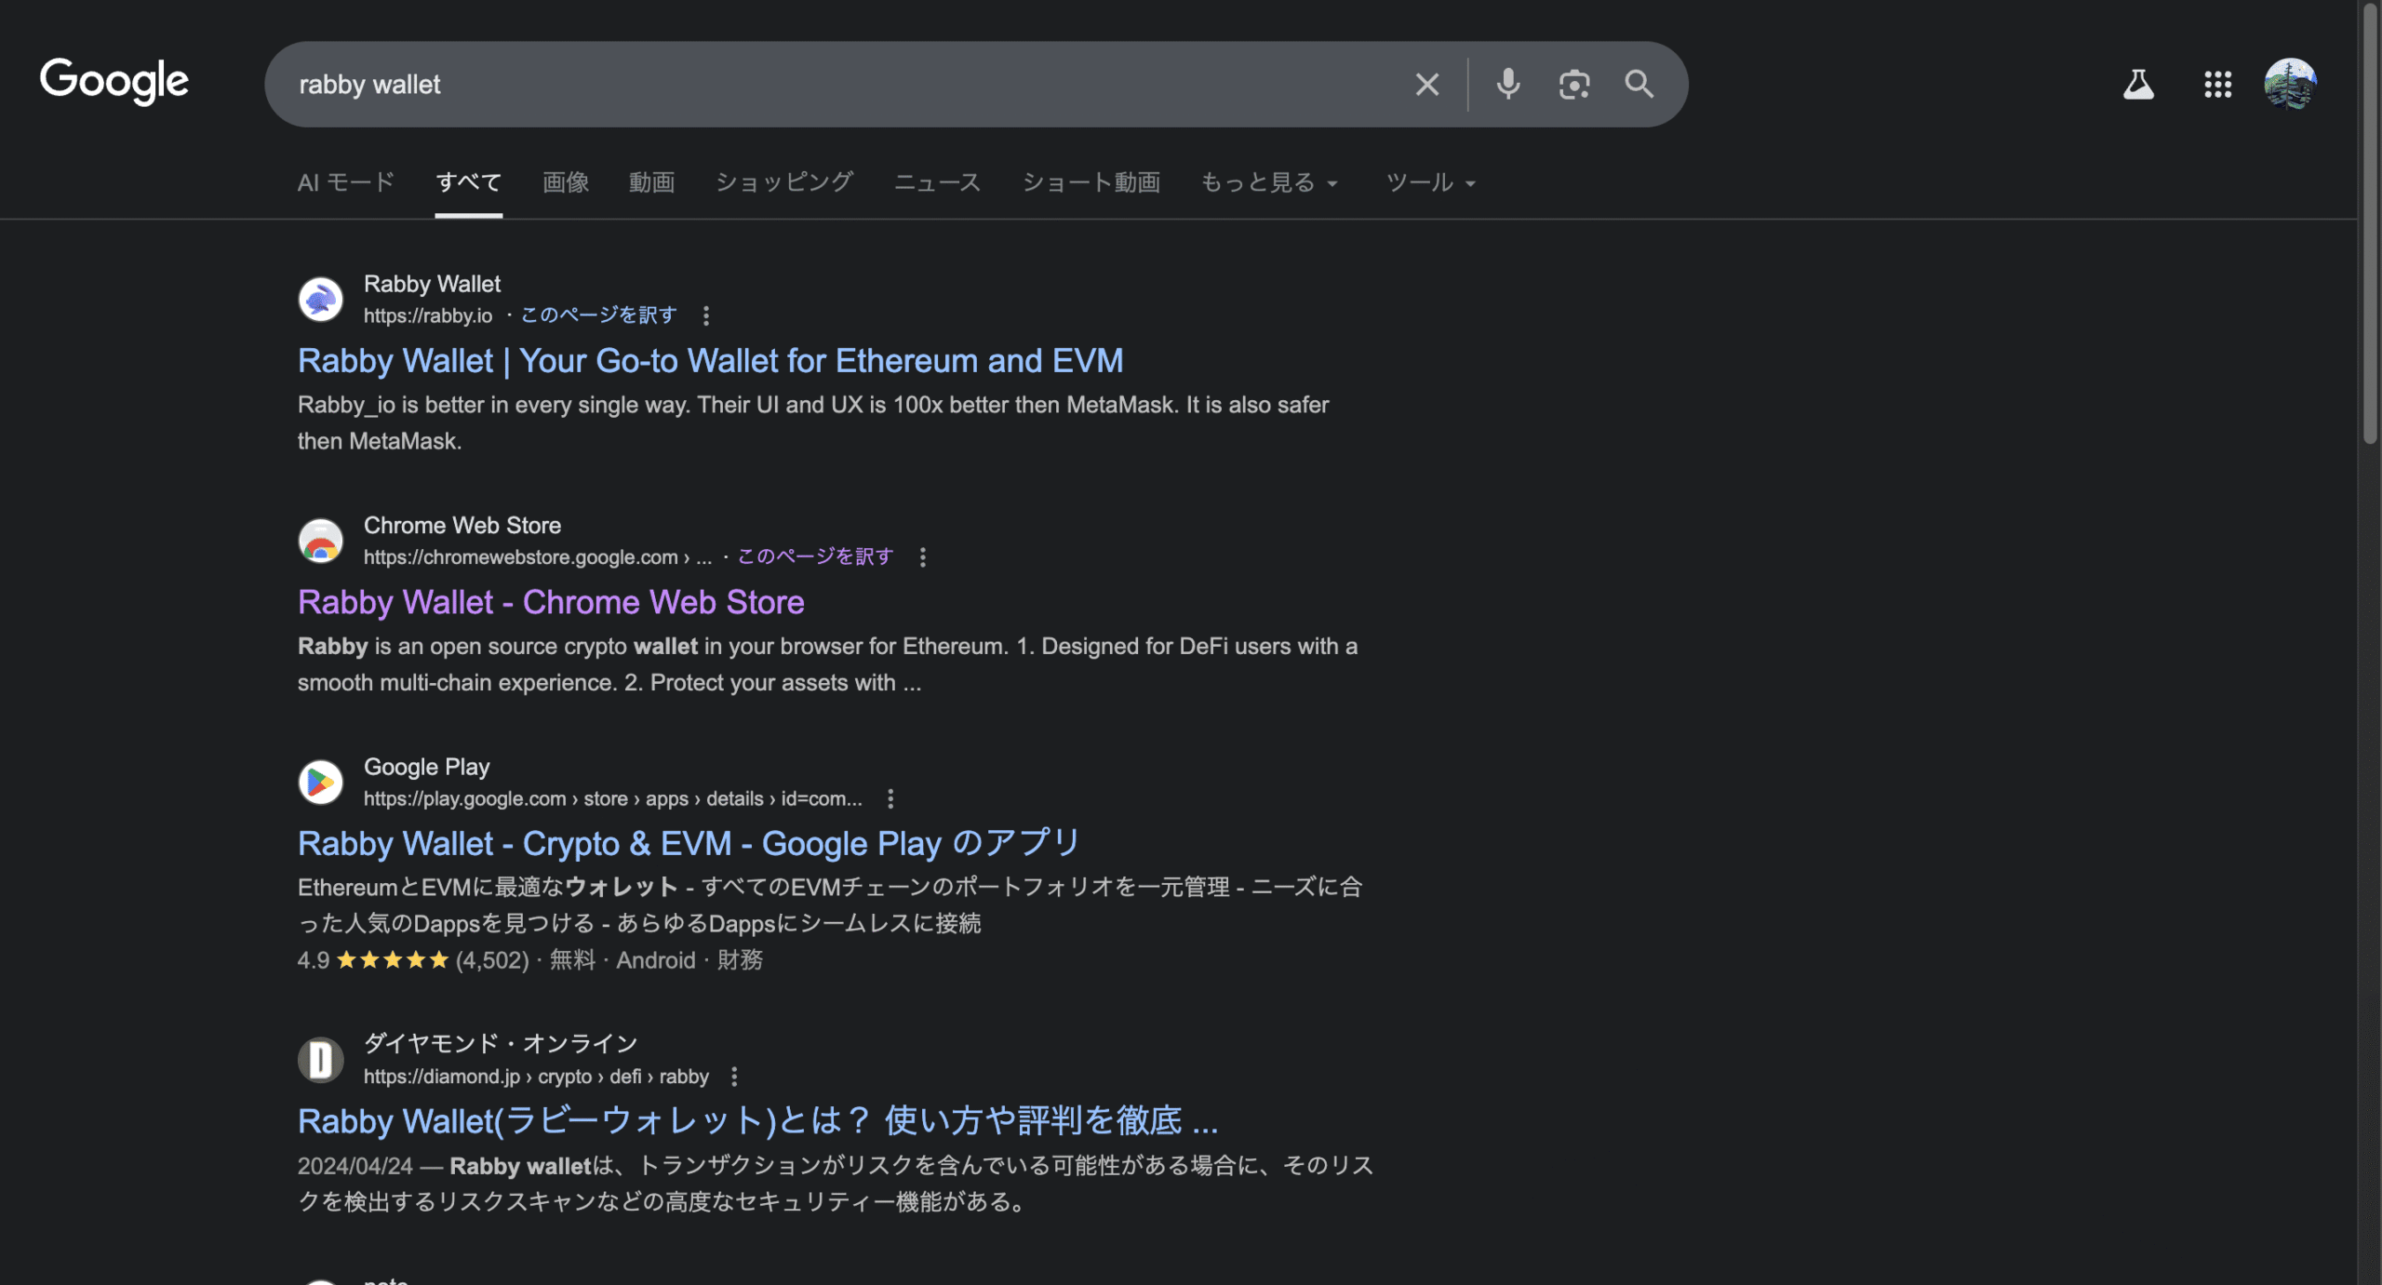The width and height of the screenshot is (2382, 1285).
Task: Open the Search Labs flask icon
Action: [x=2138, y=85]
